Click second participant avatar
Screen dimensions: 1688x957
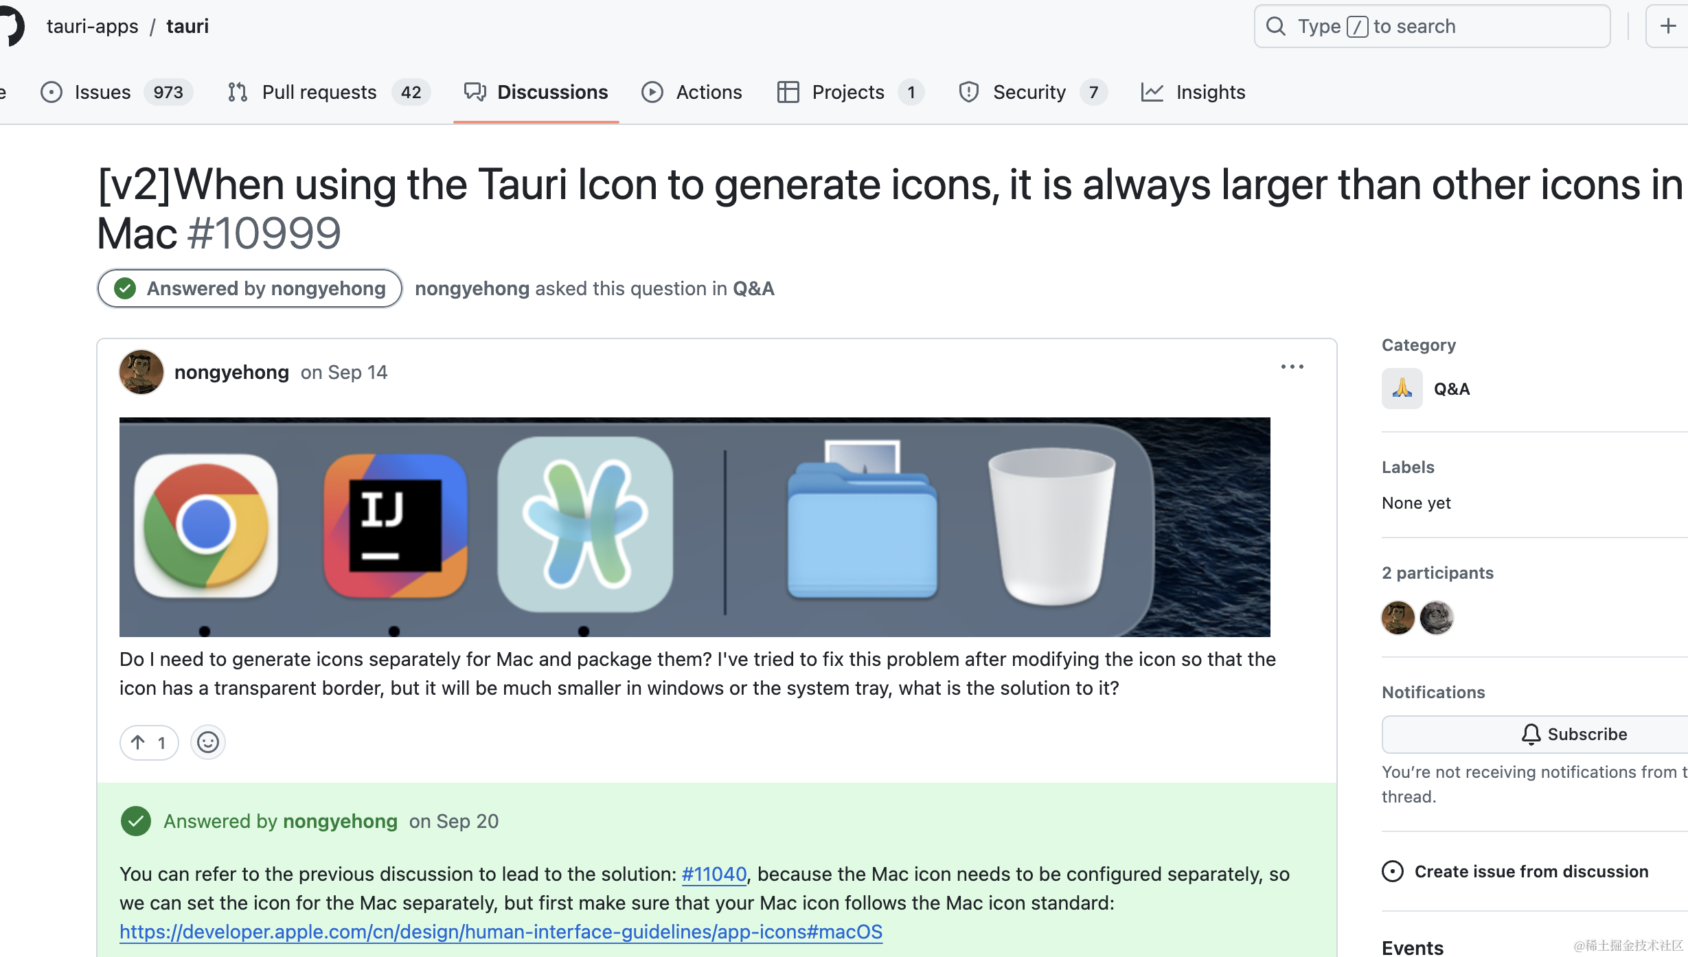1436,617
